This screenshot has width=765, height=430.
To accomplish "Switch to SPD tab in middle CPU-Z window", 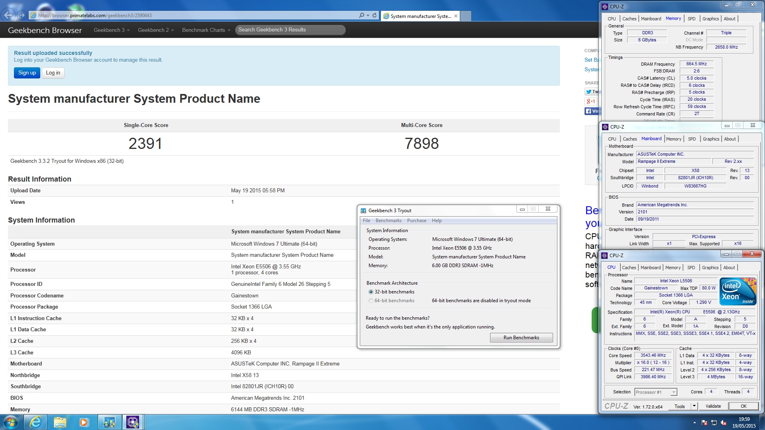I will [x=692, y=139].
